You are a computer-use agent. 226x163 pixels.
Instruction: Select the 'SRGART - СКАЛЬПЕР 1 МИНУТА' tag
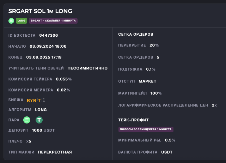(x=53, y=20)
